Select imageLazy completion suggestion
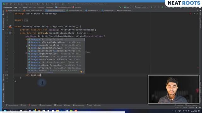This screenshot has height=113, width=202. 56,39
